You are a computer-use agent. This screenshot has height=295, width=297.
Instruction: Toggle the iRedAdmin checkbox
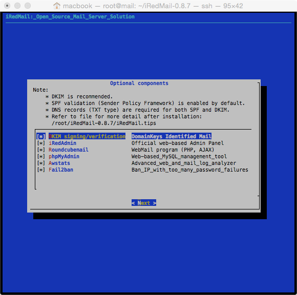click(x=41, y=143)
